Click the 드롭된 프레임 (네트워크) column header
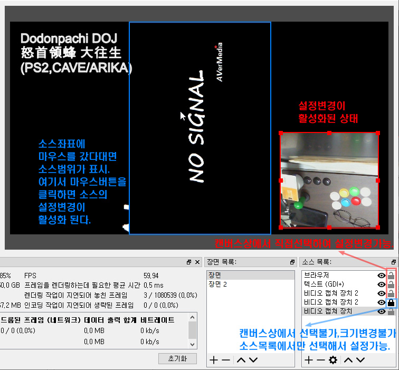 (x=41, y=320)
